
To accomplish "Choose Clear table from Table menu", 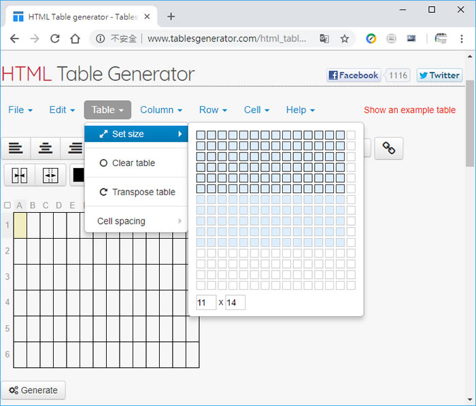I will [x=133, y=163].
